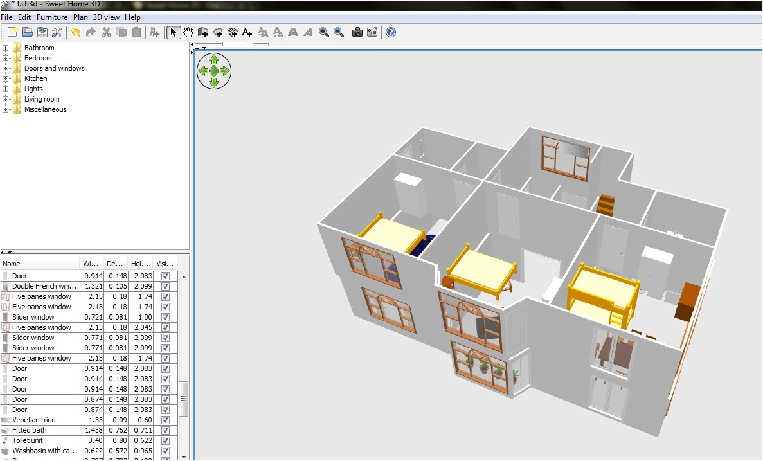Click the green compass navigation control
This screenshot has height=461, width=763.
[x=213, y=71]
